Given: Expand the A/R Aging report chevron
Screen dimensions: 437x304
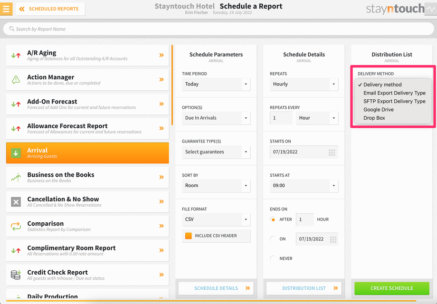Looking at the screenshot, I should [161, 55].
